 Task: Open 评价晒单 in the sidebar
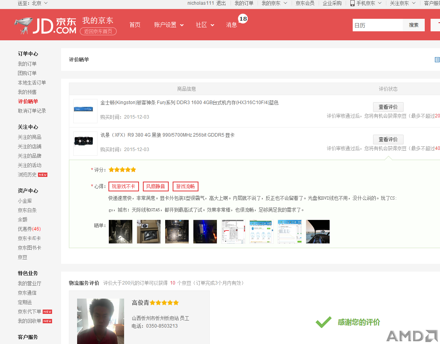pyautogui.click(x=28, y=102)
